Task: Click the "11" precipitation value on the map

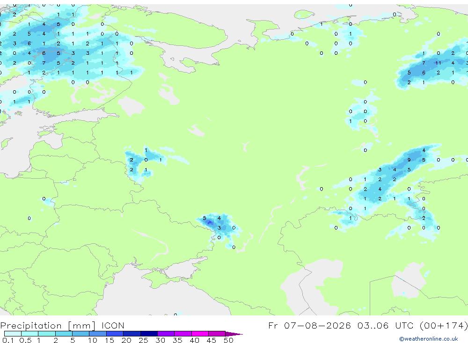Action: 438,63
